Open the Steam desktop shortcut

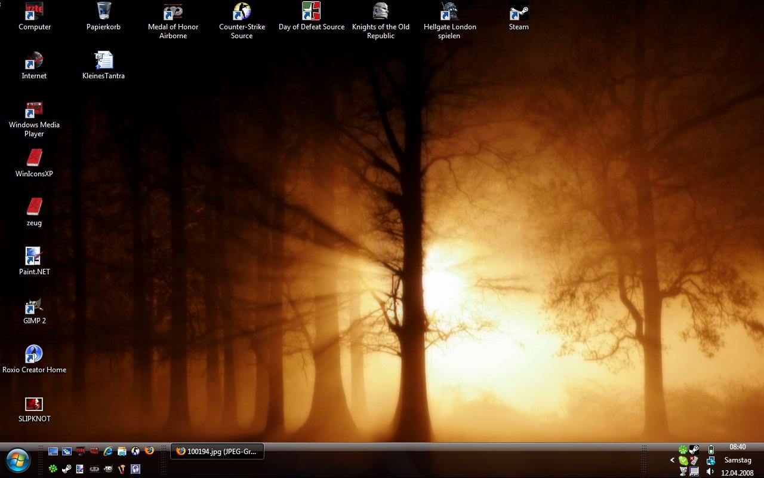tap(519, 13)
